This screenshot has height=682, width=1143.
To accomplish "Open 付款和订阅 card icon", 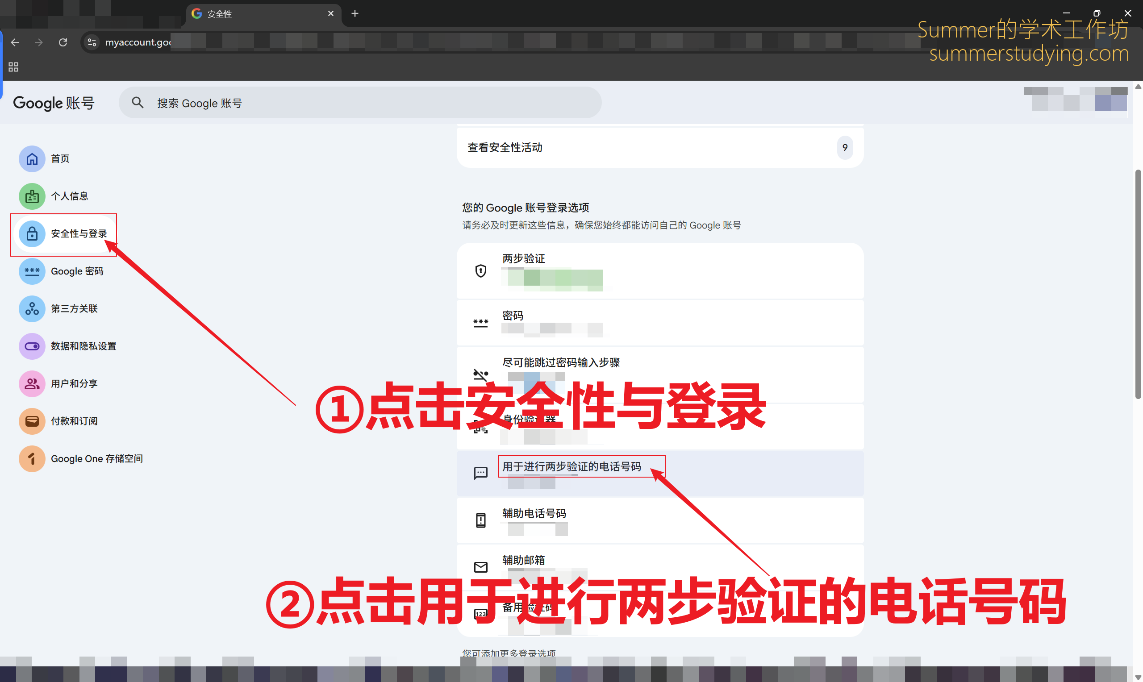I will click(x=32, y=421).
